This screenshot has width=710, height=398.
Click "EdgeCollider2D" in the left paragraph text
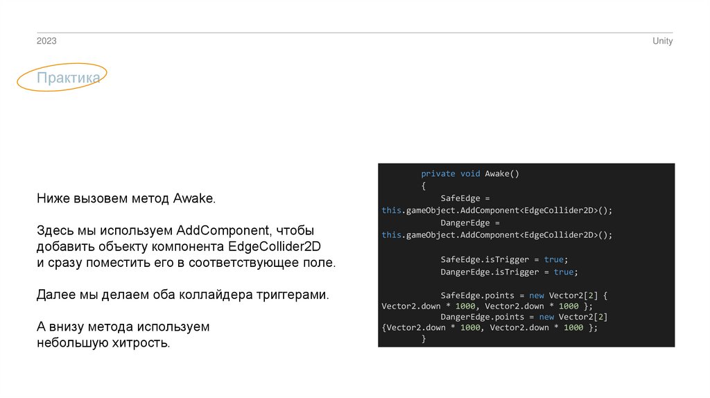click(x=279, y=247)
